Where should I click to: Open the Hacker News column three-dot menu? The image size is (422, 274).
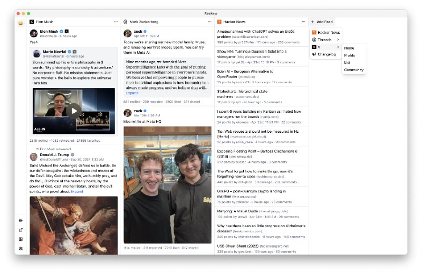pos(303,22)
